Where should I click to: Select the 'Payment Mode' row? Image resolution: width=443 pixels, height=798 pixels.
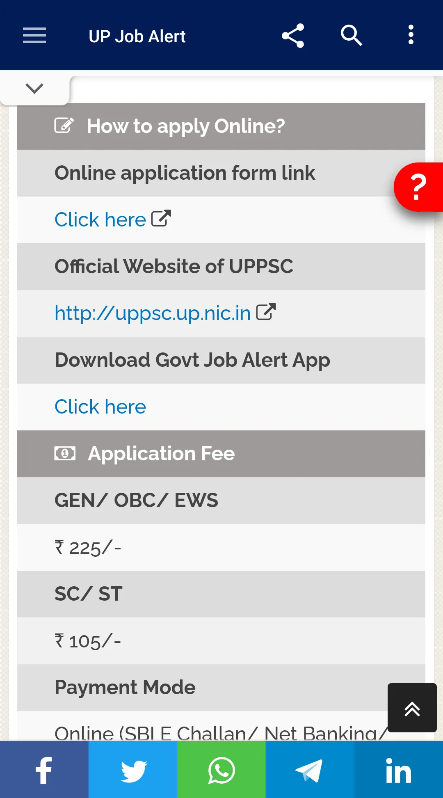221,688
